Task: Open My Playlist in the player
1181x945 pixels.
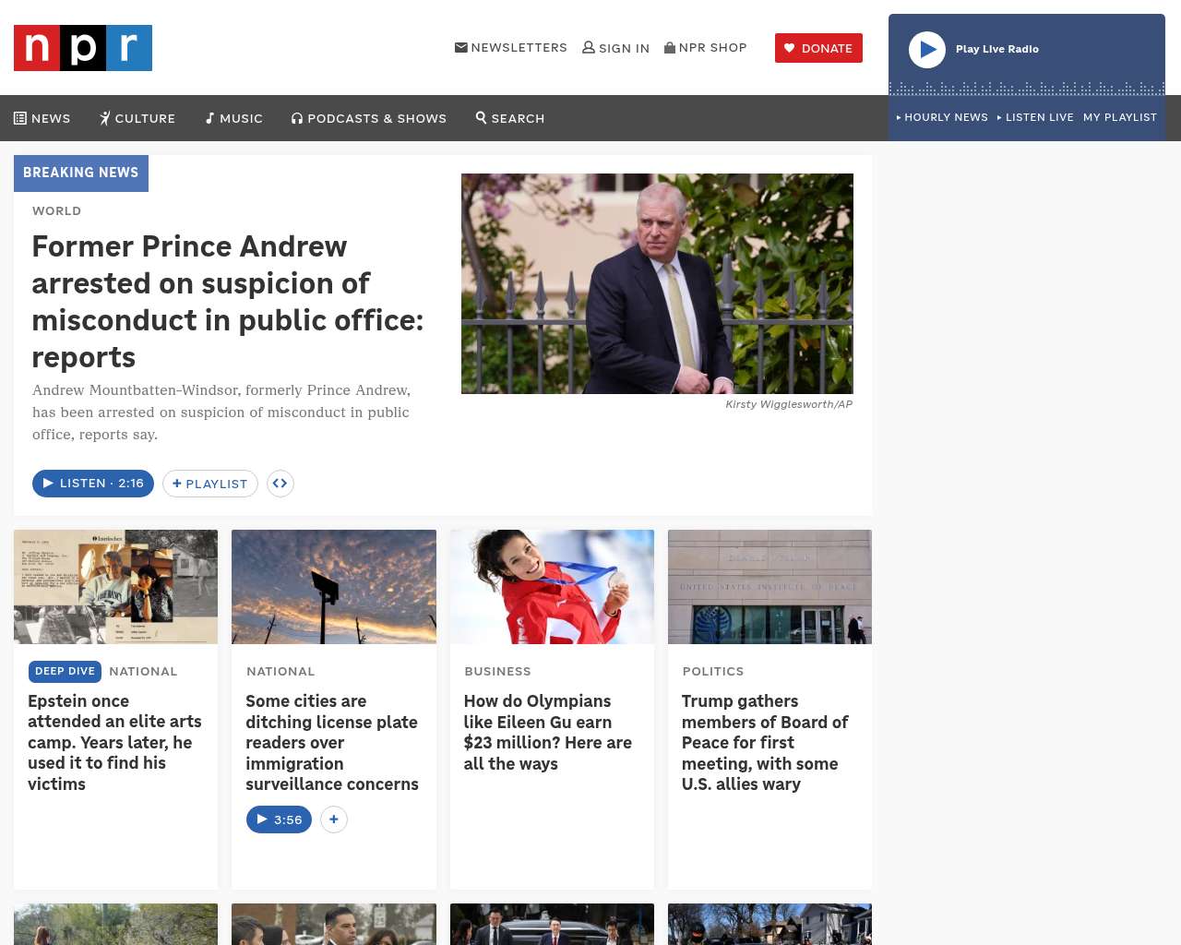Action: 1120,117
